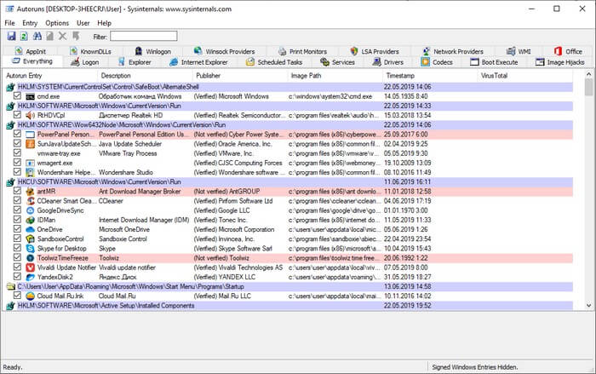Open the Image Hijacks tab
Image resolution: width=596 pixels, height=374 pixels.
point(560,62)
